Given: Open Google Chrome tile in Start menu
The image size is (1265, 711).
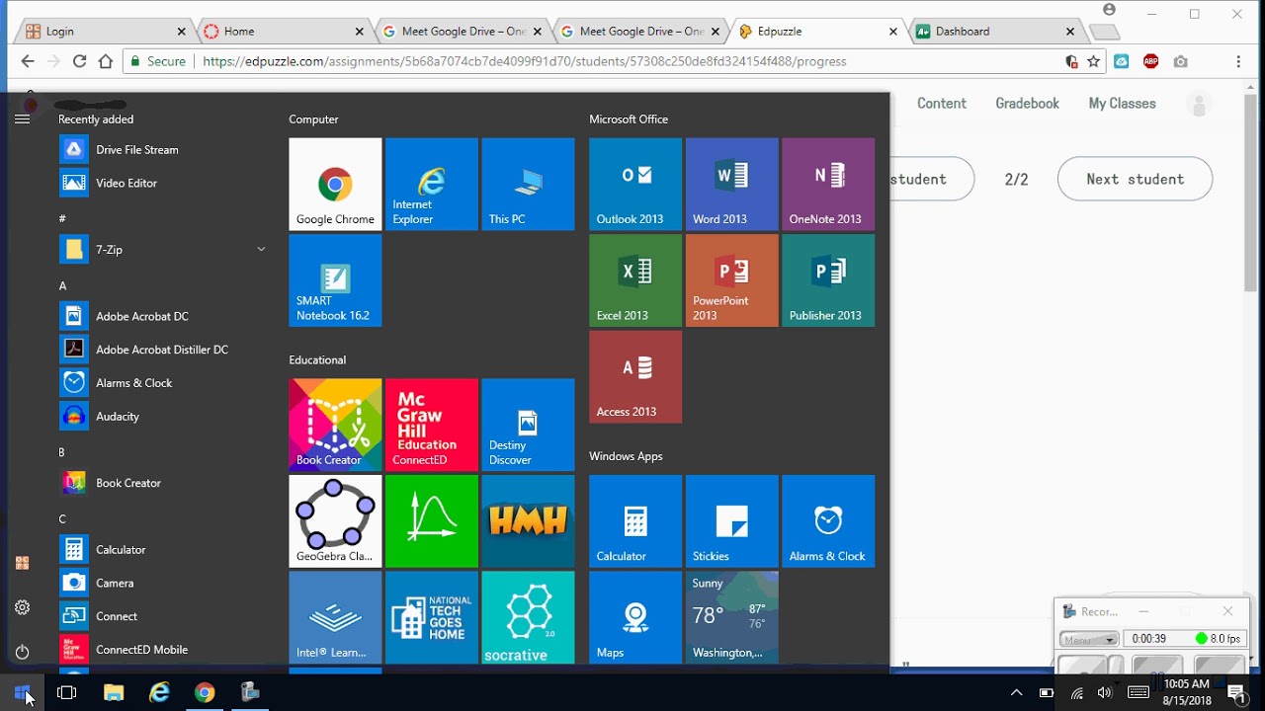Looking at the screenshot, I should pyautogui.click(x=335, y=184).
